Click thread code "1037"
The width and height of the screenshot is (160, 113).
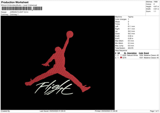(141, 58)
